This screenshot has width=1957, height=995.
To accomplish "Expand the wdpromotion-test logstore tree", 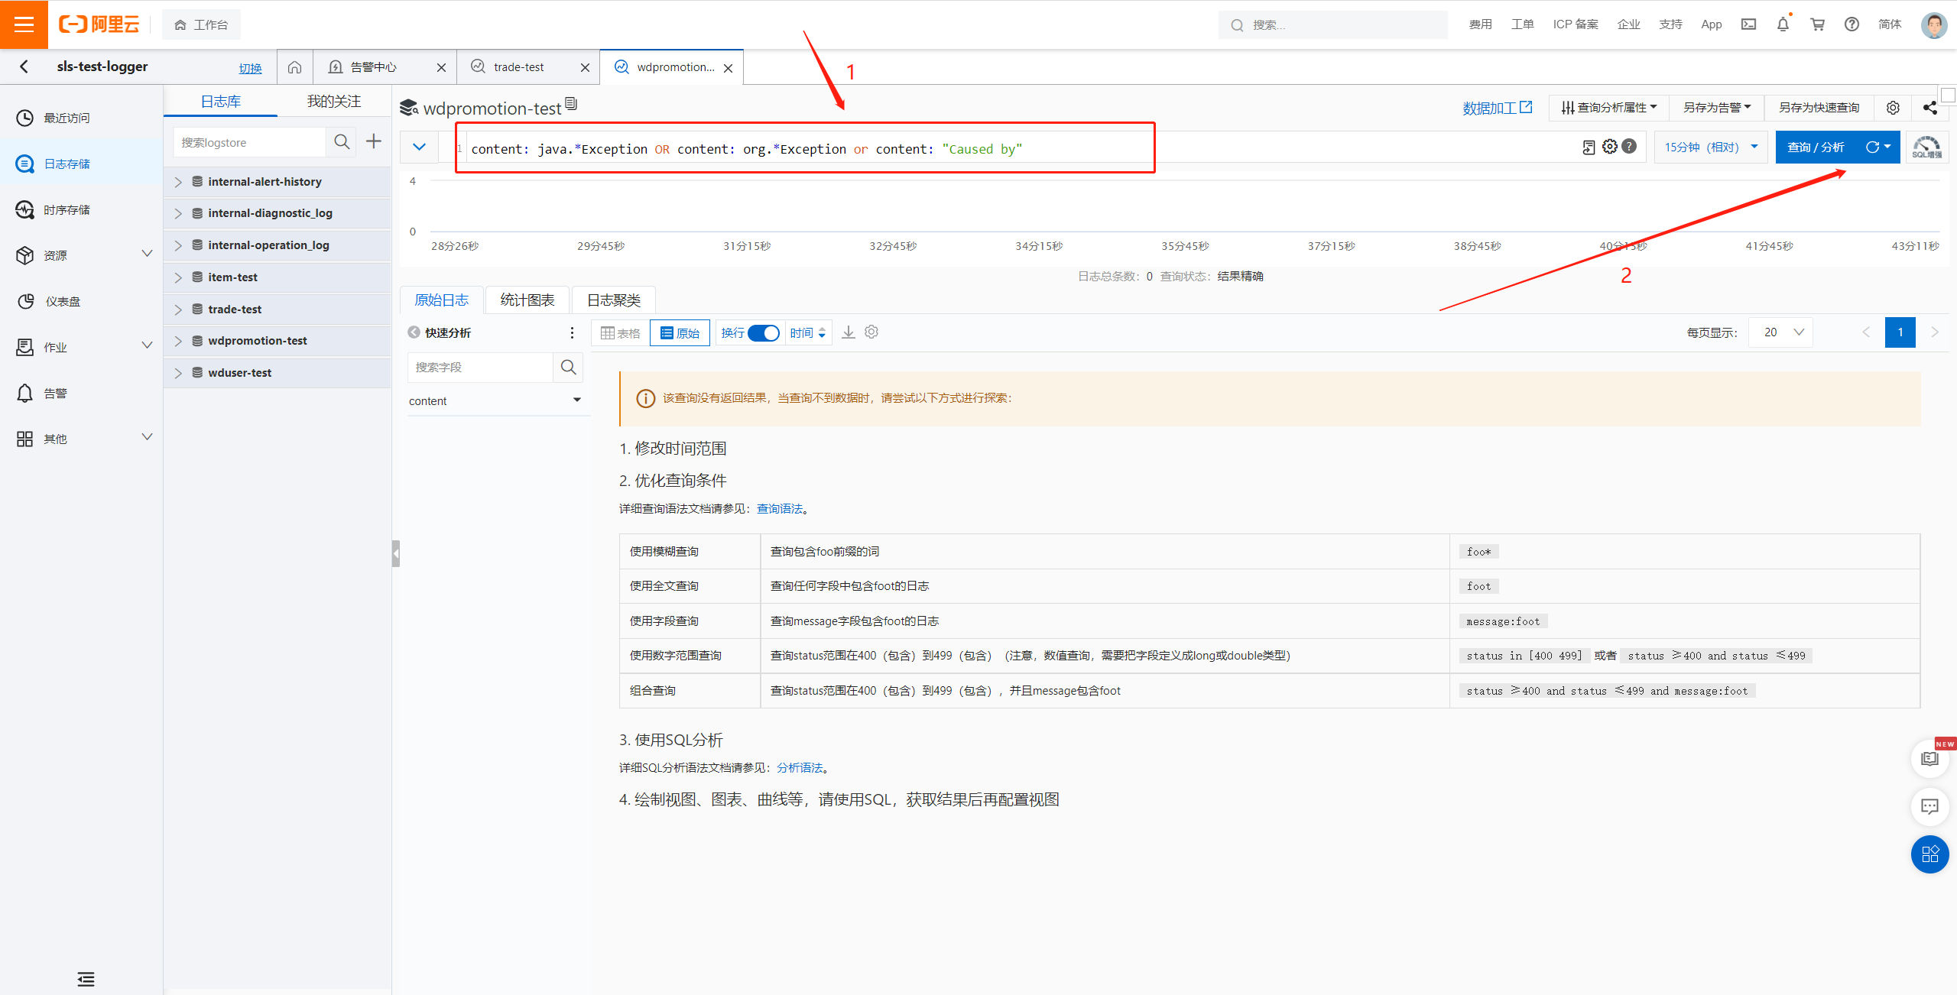I will tap(178, 341).
